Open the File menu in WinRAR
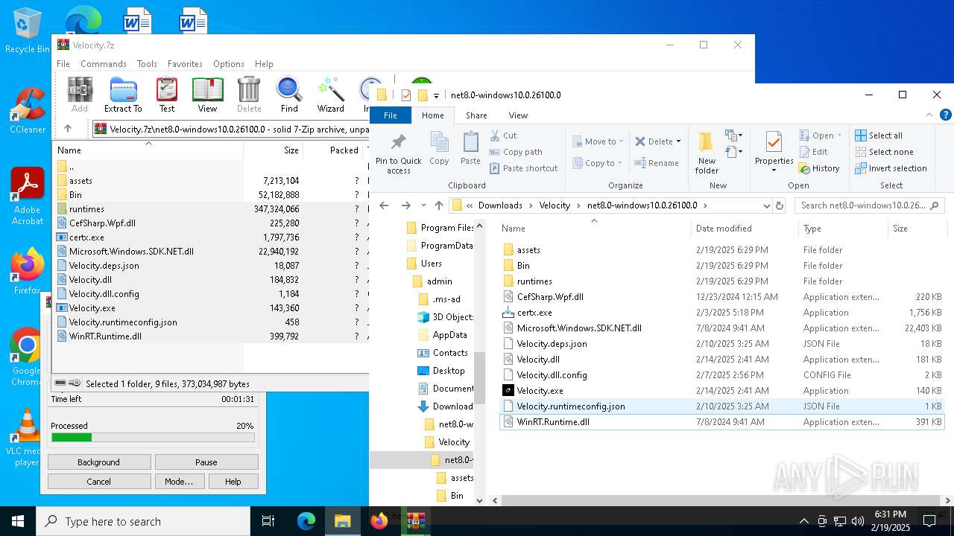 tap(63, 64)
